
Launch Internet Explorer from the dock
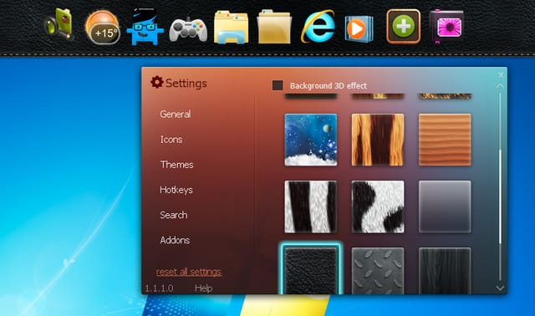318,27
